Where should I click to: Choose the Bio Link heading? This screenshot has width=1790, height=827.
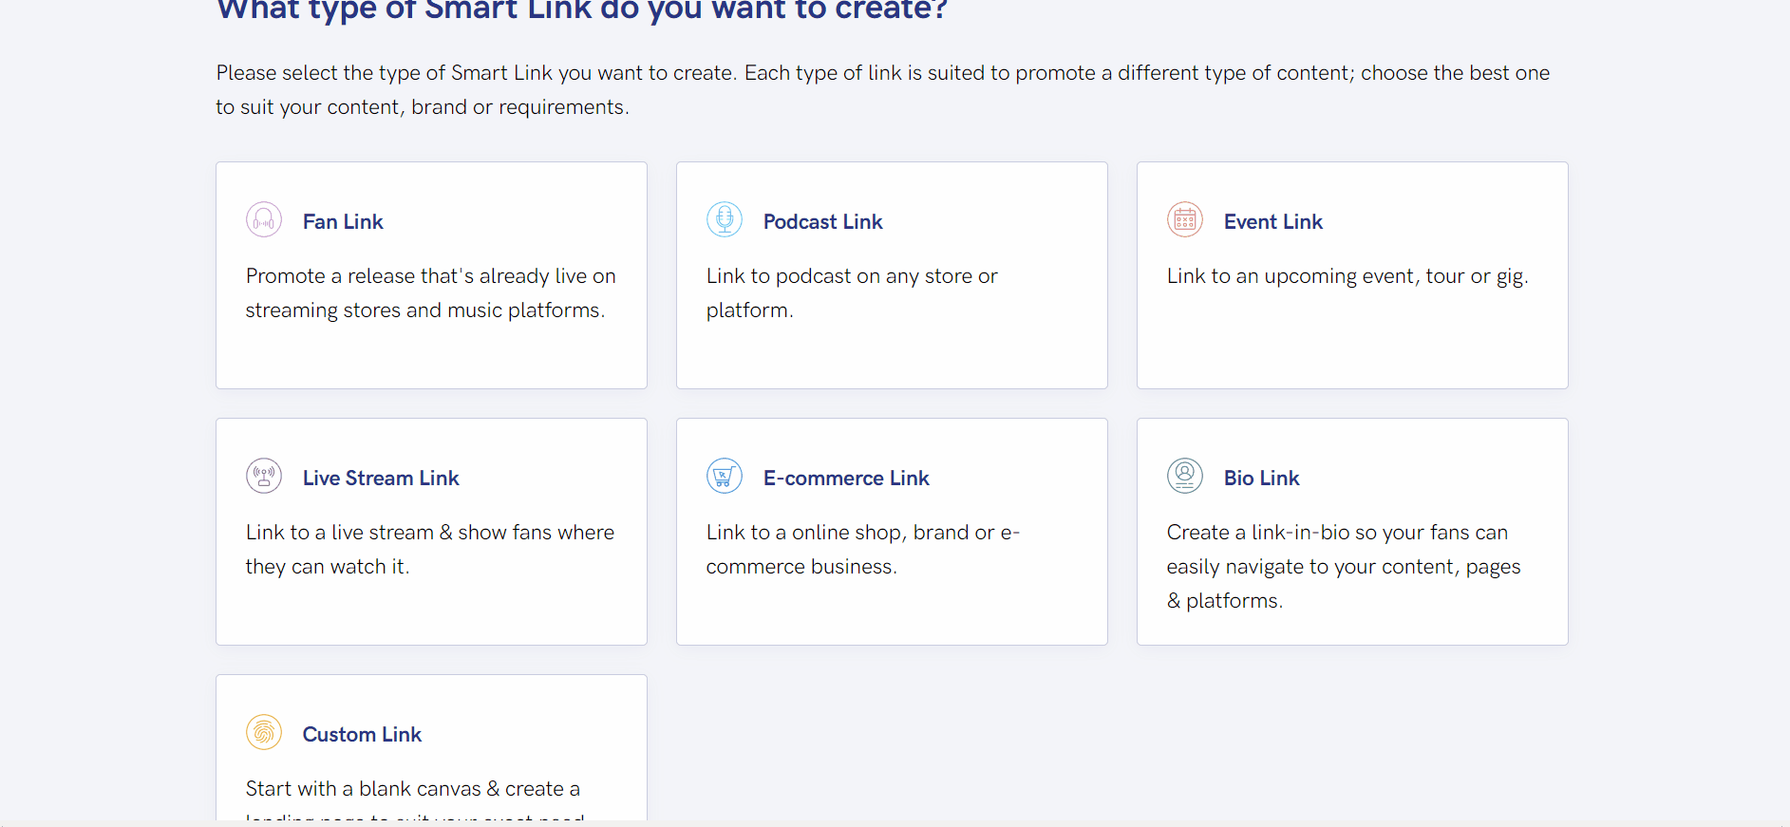1262,478
